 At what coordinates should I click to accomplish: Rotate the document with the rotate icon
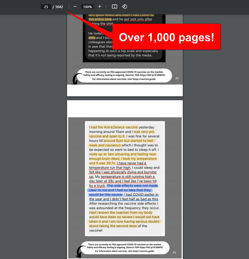pos(125,7)
